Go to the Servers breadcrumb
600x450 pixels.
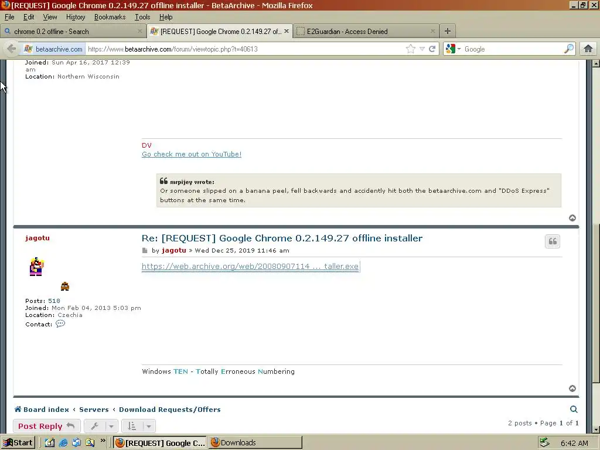(x=94, y=410)
